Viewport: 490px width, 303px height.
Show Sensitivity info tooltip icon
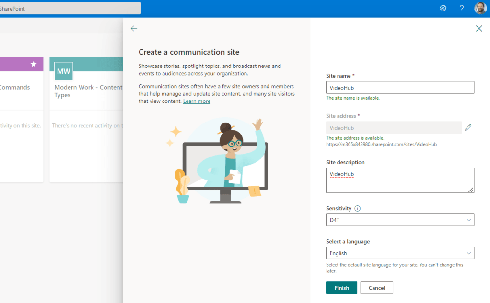[357, 209]
